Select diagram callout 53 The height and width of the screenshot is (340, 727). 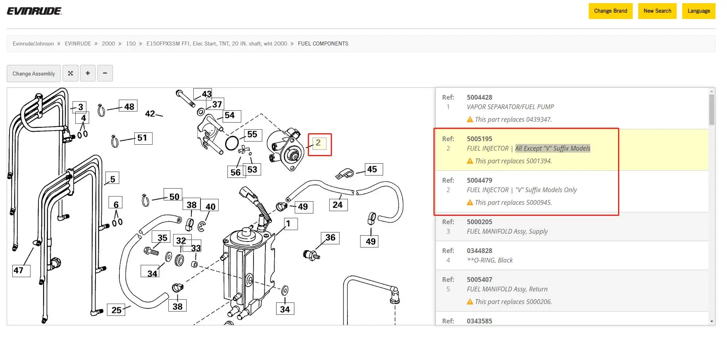(252, 170)
